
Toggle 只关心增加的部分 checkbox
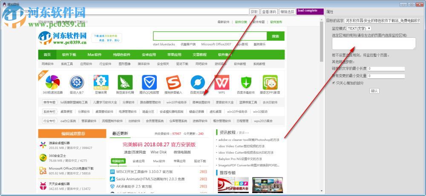334,83
